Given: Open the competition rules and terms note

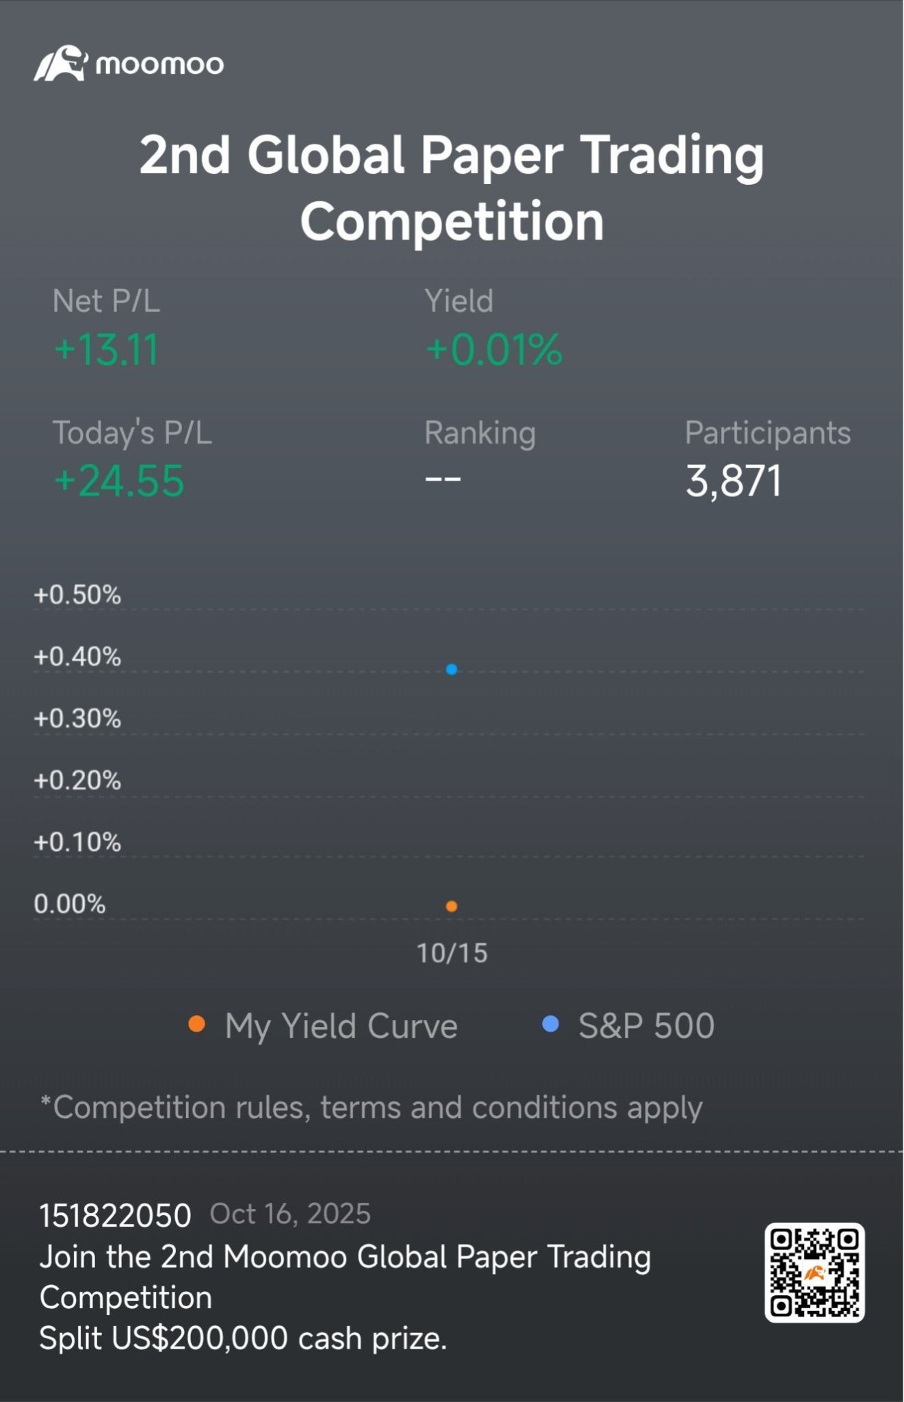Looking at the screenshot, I should click(x=372, y=1107).
